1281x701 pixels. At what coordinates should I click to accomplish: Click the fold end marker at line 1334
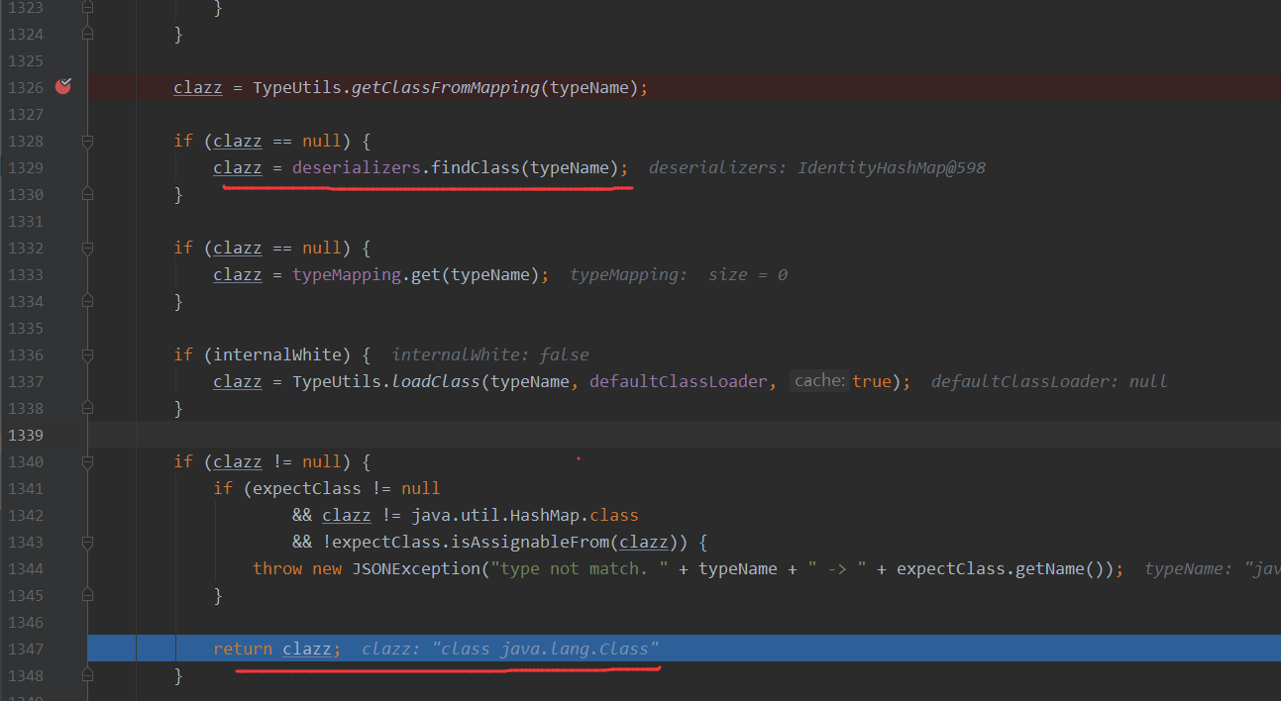click(87, 301)
